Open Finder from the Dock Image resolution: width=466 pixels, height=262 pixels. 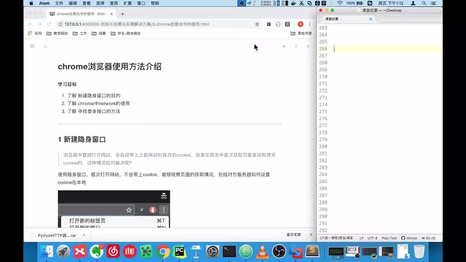click(47, 251)
